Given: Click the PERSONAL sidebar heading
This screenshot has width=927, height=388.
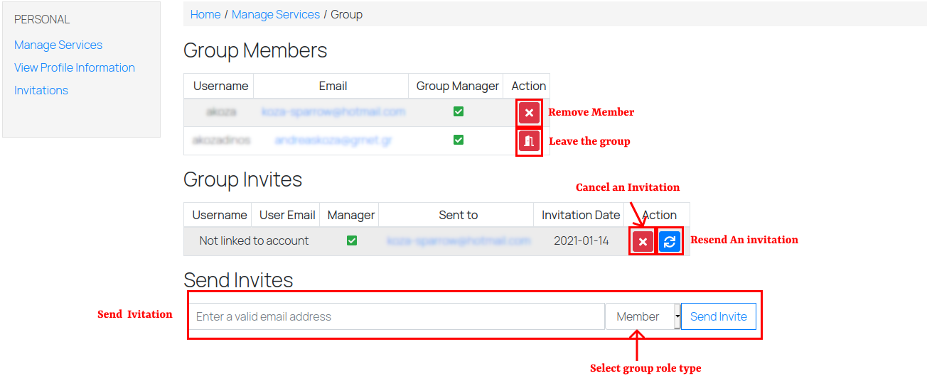Looking at the screenshot, I should pyautogui.click(x=42, y=19).
